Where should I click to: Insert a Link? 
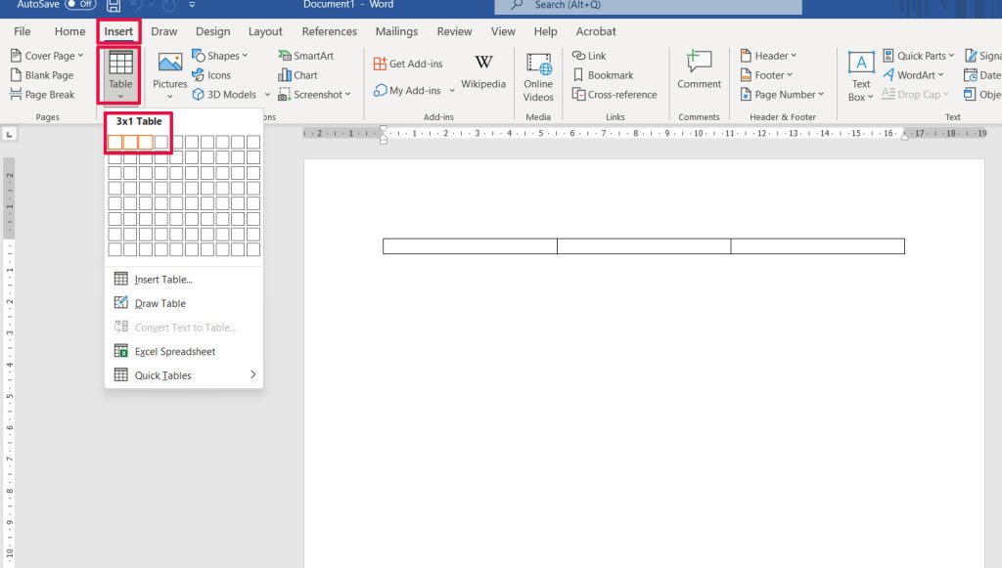tap(589, 56)
